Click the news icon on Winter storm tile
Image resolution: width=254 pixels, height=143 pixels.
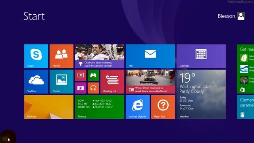pos(131,89)
